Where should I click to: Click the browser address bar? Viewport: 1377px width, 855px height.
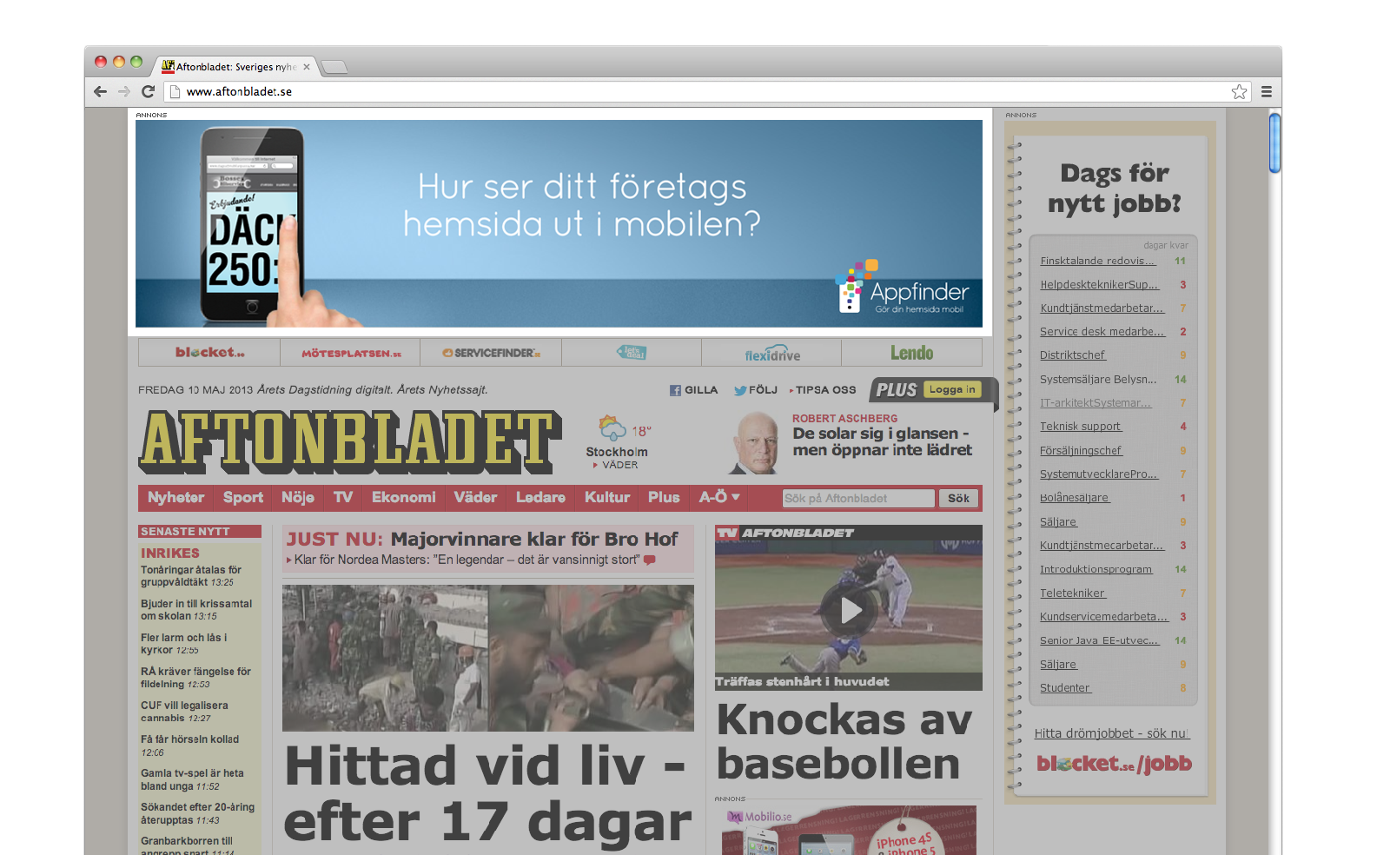click(707, 91)
